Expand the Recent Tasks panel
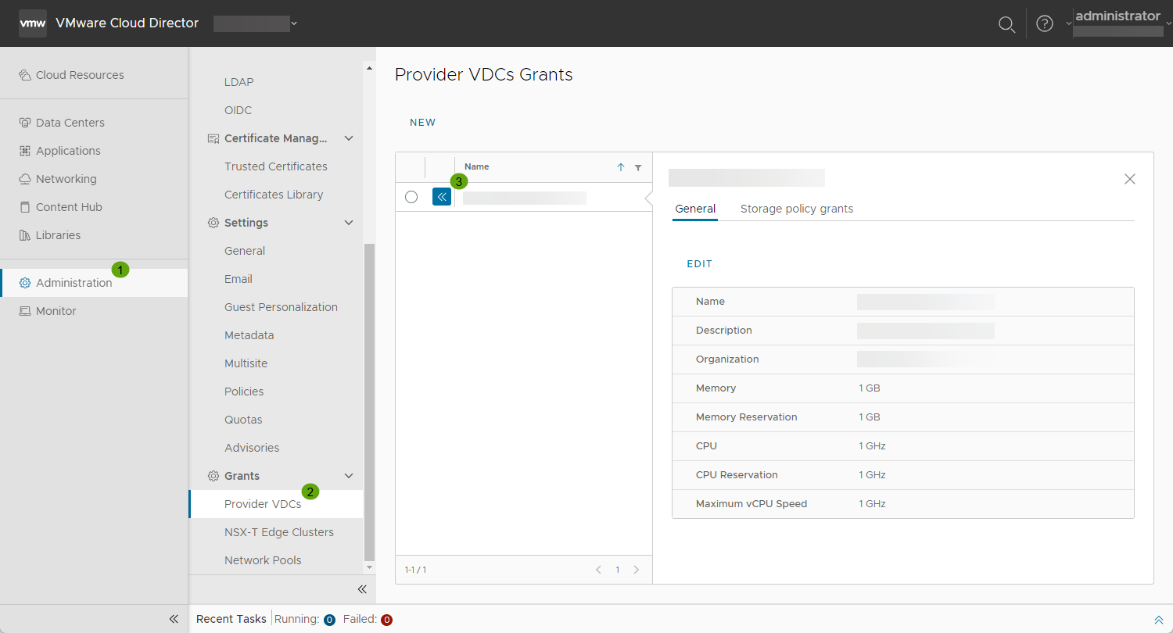 [1159, 619]
